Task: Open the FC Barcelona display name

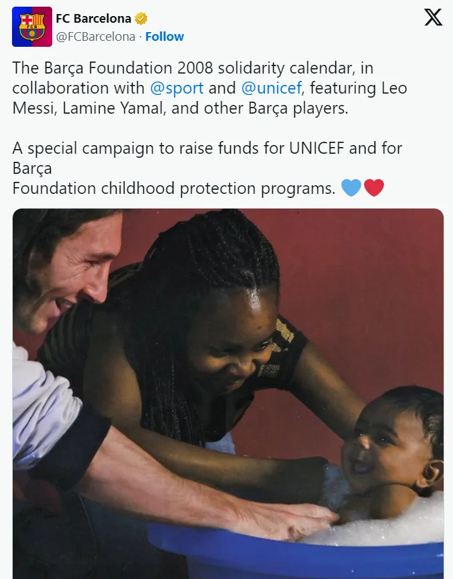Action: click(93, 19)
